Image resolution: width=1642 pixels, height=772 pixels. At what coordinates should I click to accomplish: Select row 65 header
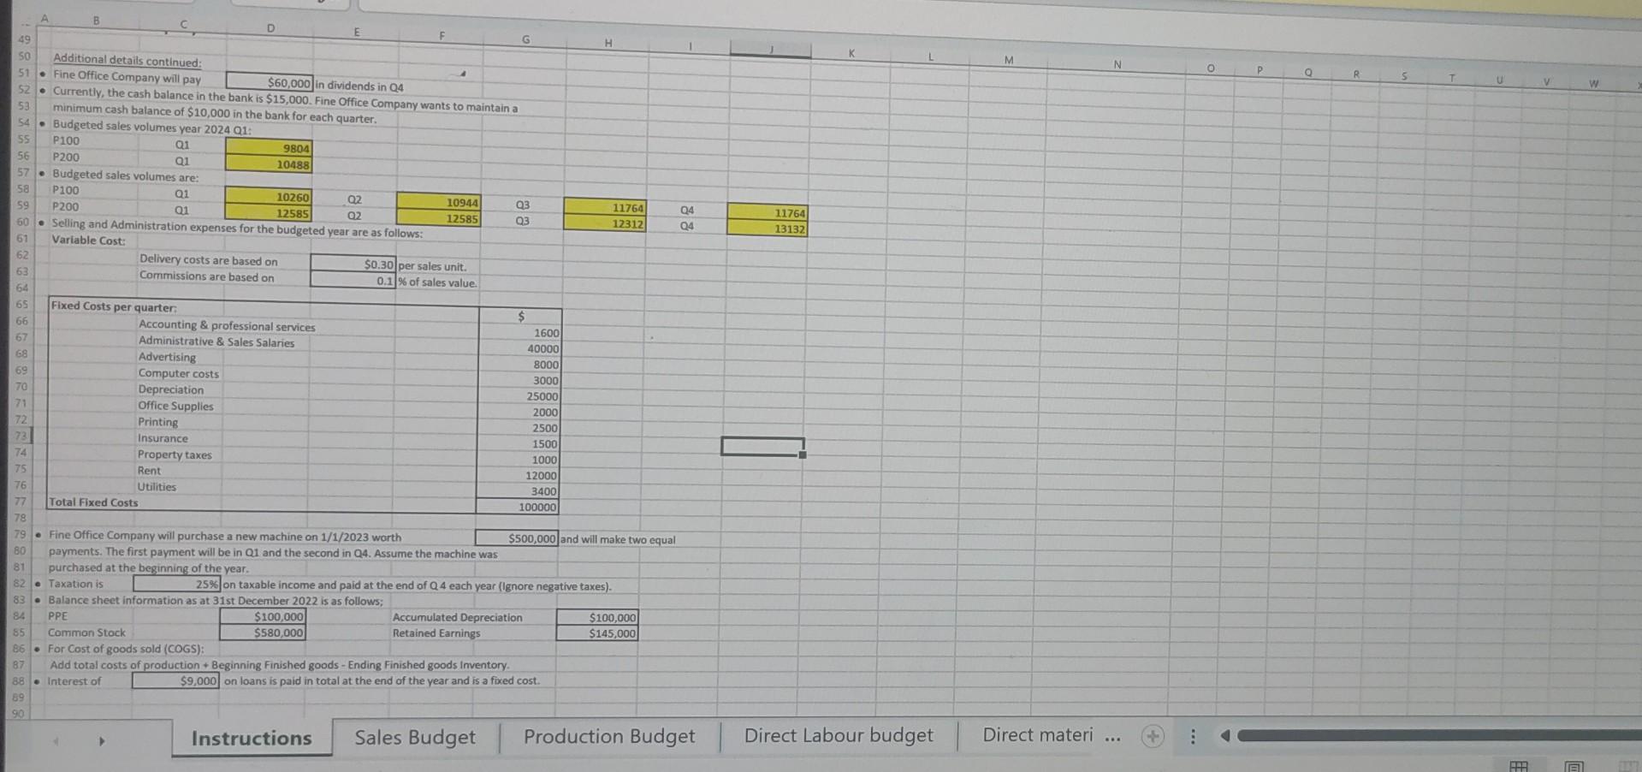(21, 304)
